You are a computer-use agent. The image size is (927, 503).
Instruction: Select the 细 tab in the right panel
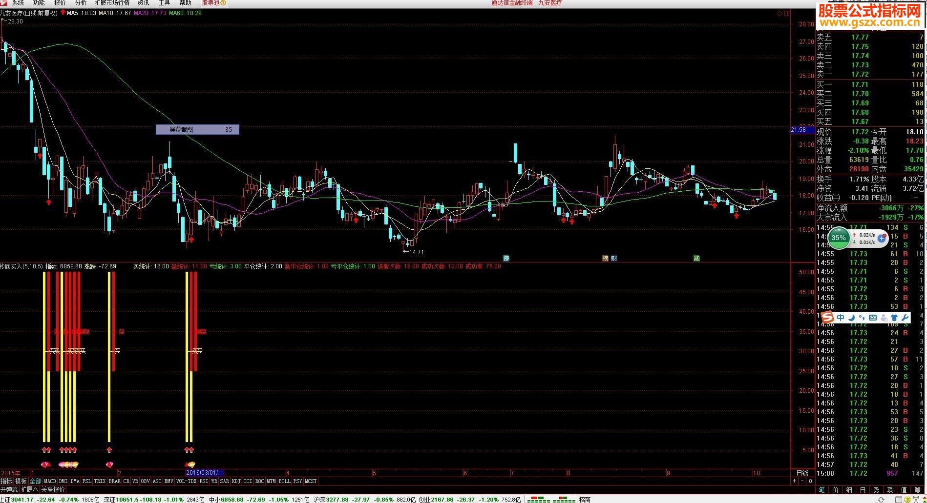coord(849,489)
